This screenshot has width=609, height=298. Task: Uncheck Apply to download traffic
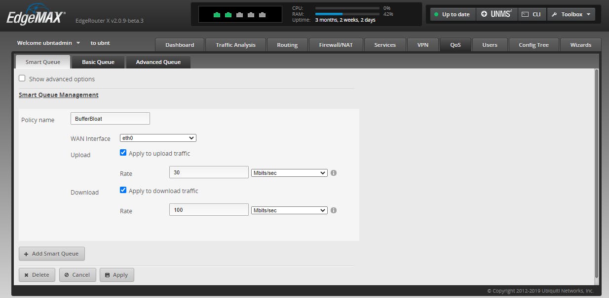click(x=123, y=190)
